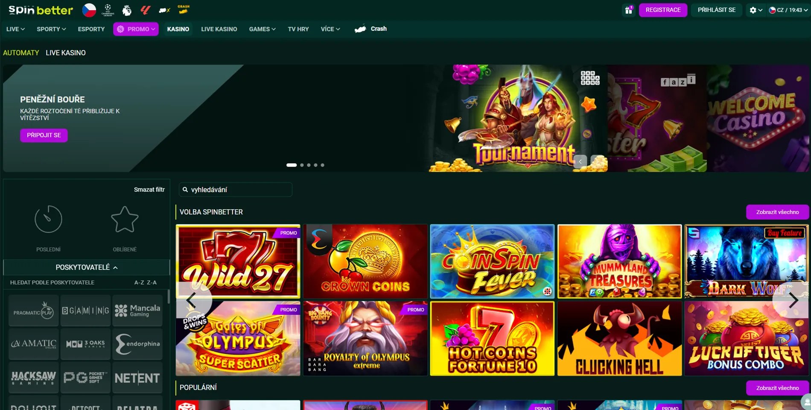
Task: Expand the PROMO dropdown
Action: click(136, 29)
